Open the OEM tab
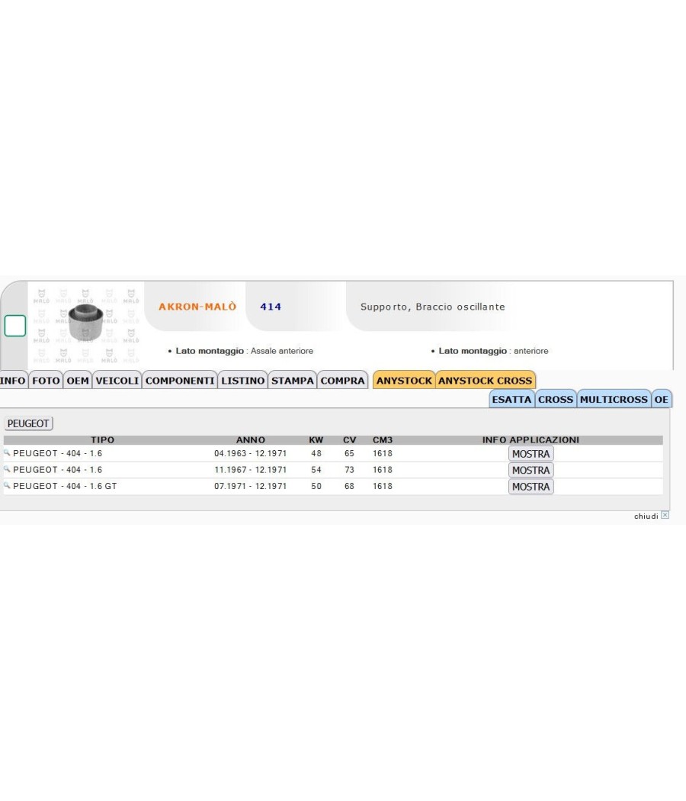Screen dimensions: 686x801 point(78,381)
